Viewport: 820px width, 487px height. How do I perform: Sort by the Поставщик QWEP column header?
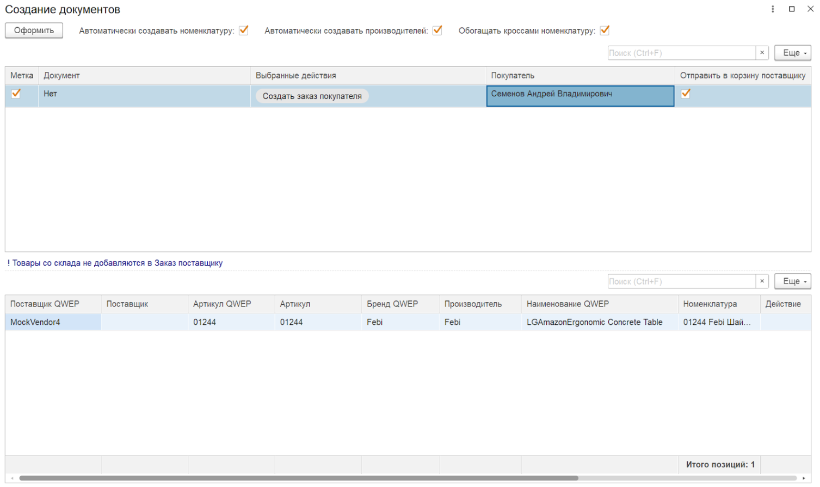pos(45,304)
